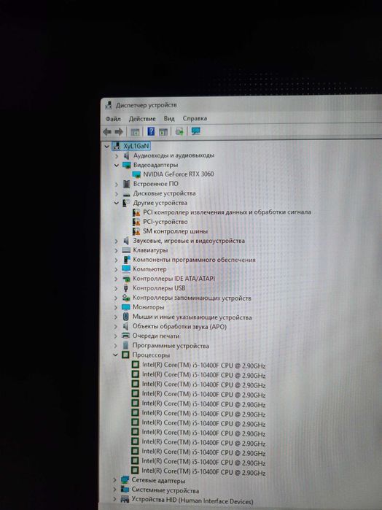The height and width of the screenshot is (510, 382).
Task: Click the scan for hardware changes monitor icon
Action: pyautogui.click(x=195, y=131)
